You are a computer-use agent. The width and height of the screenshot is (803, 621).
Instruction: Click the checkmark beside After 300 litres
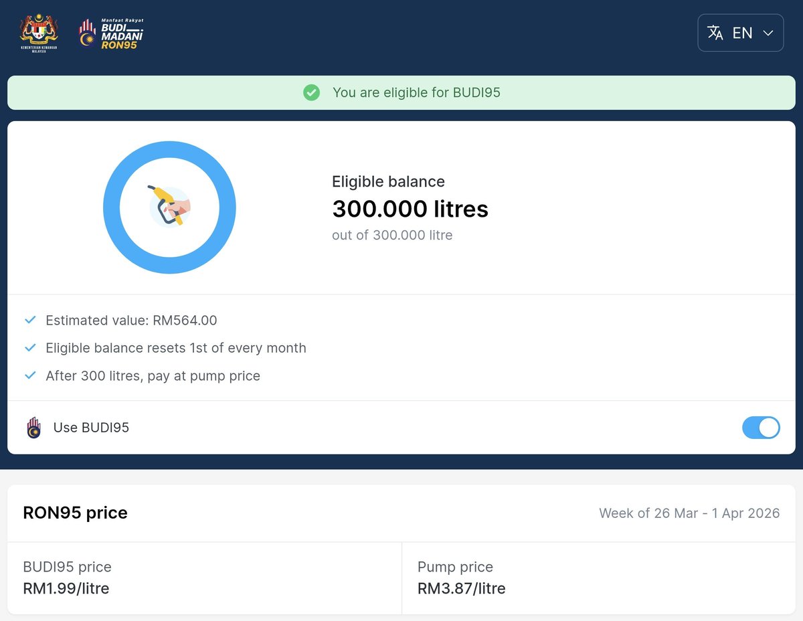[30, 375]
